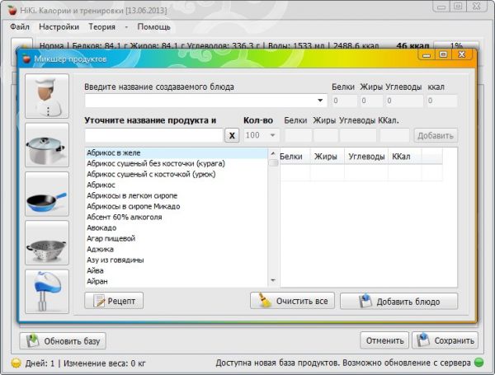Click the Добавить button
The height and width of the screenshot is (375, 495).
[x=436, y=135]
